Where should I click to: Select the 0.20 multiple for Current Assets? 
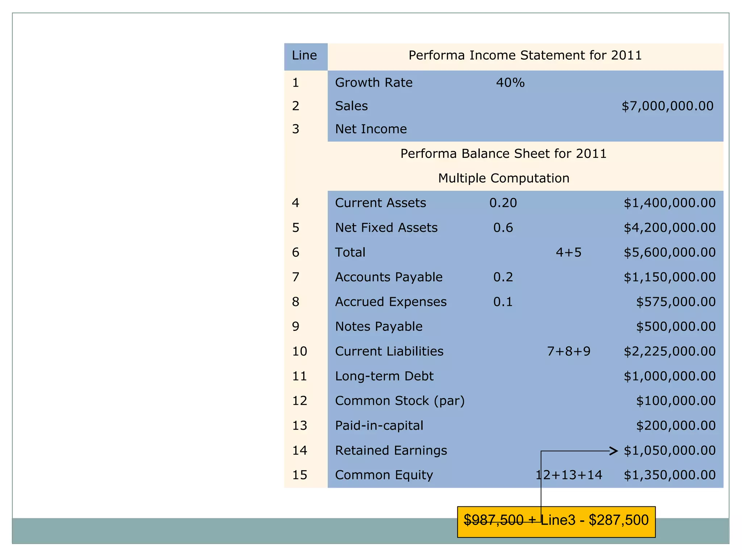pyautogui.click(x=503, y=203)
